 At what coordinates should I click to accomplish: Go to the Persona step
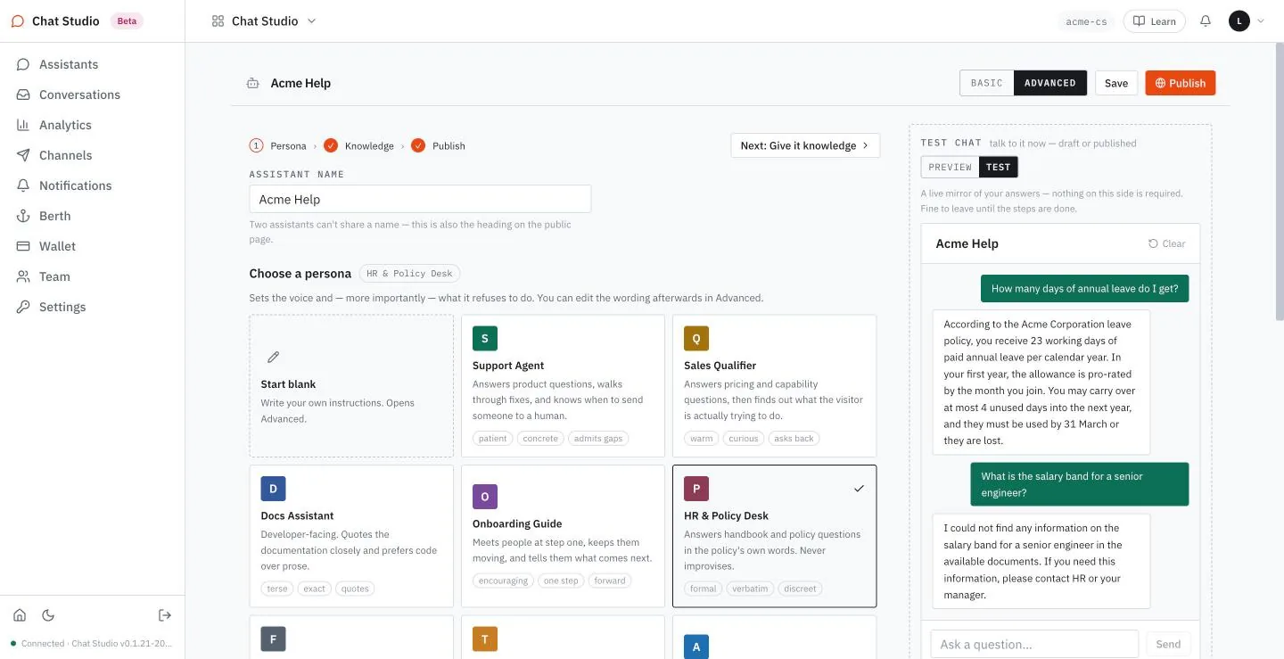tap(278, 145)
